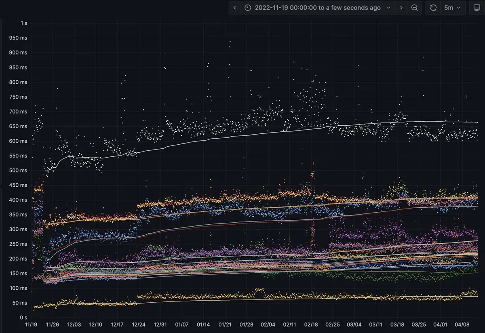Shift the time range backward

235,8
